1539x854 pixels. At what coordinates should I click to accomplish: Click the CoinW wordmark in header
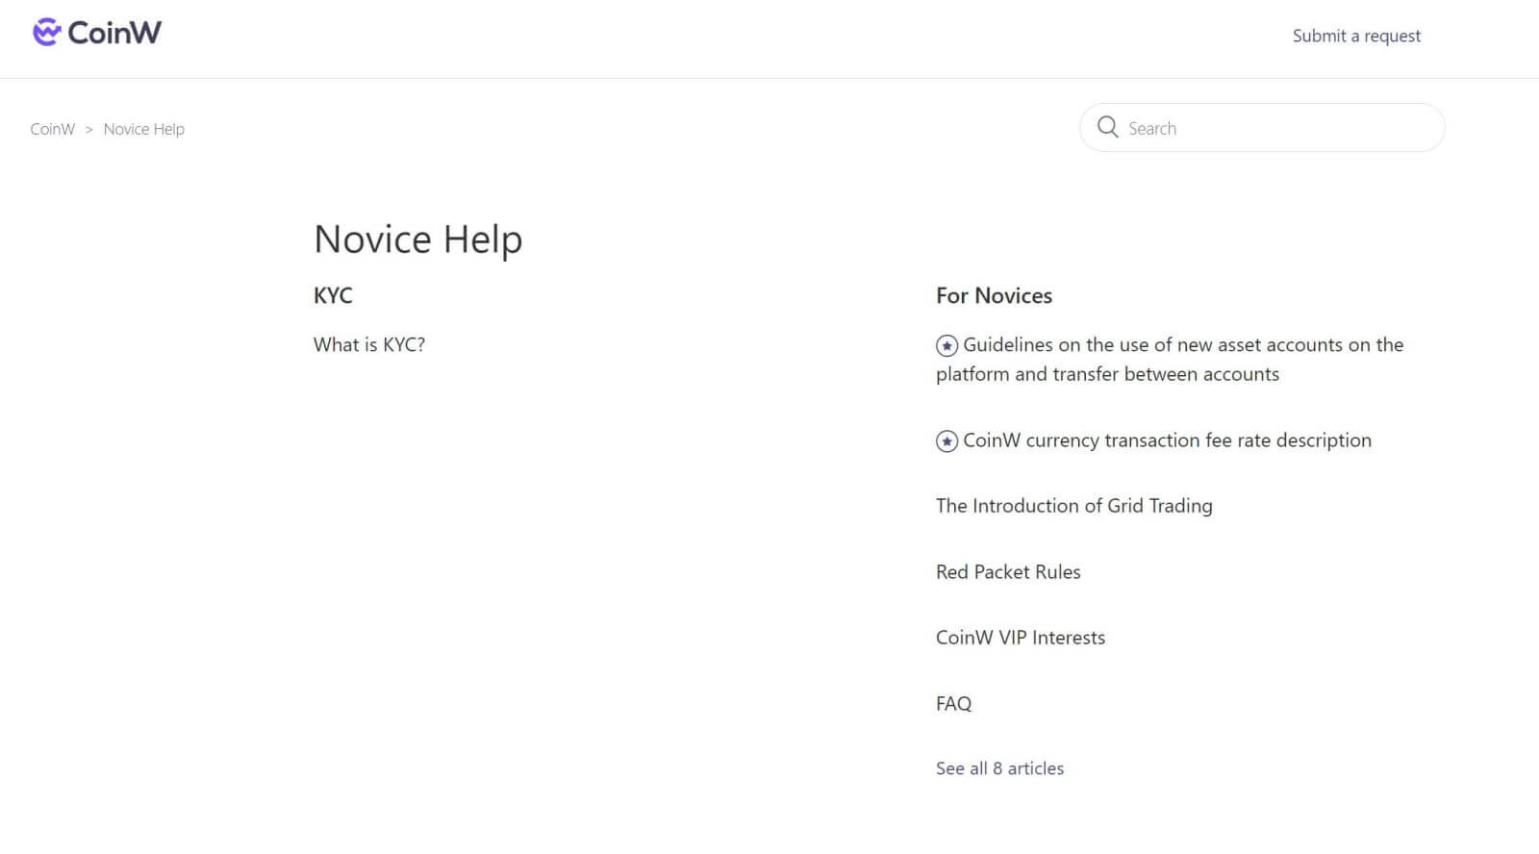(x=114, y=33)
